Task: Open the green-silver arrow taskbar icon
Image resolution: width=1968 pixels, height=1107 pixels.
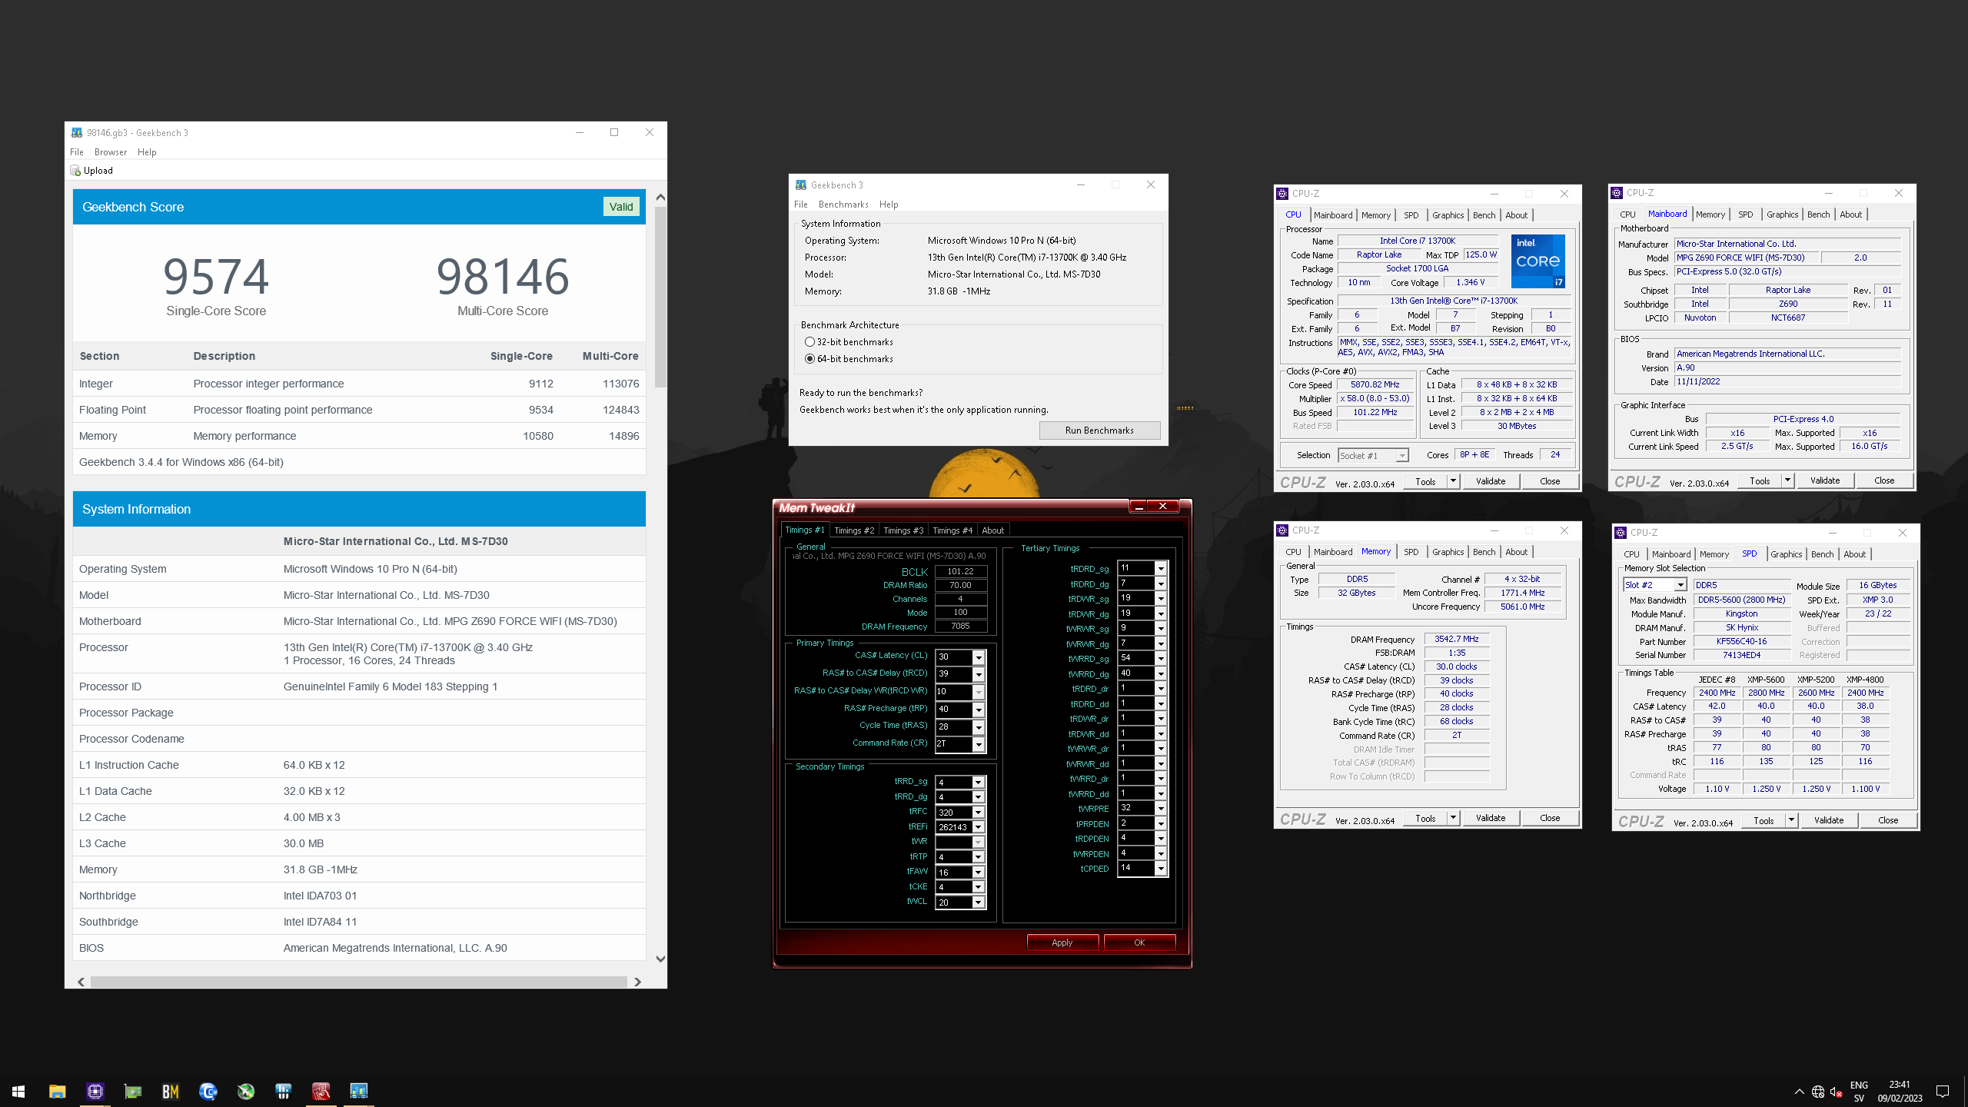Action: click(x=245, y=1091)
